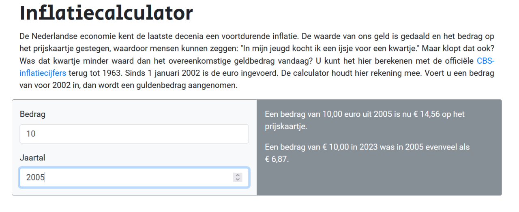Select the Jaartal field label

32,158
